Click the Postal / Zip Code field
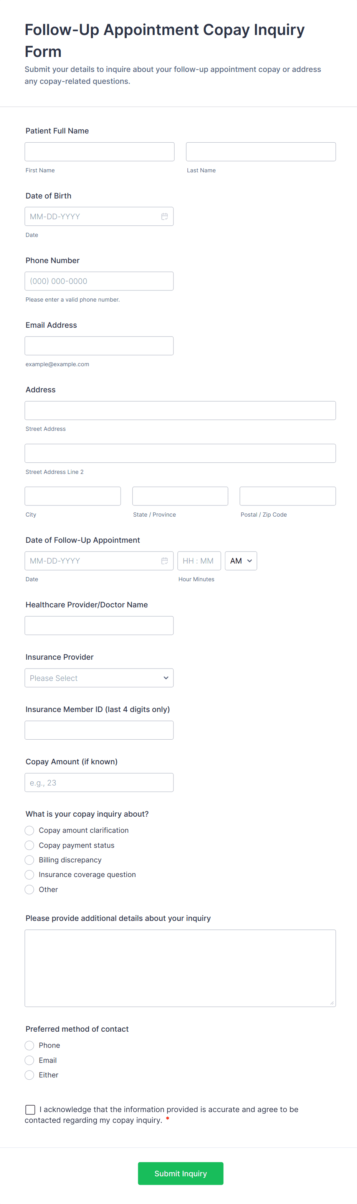The width and height of the screenshot is (357, 1204). 288,496
